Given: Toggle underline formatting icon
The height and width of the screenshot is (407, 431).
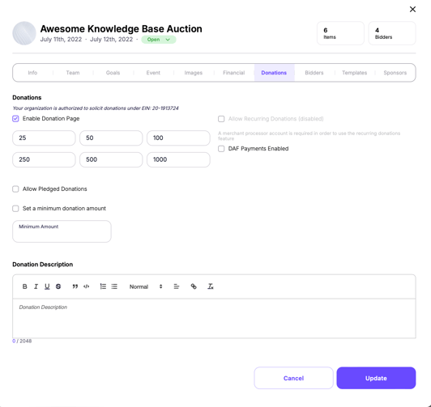Looking at the screenshot, I should coord(47,286).
